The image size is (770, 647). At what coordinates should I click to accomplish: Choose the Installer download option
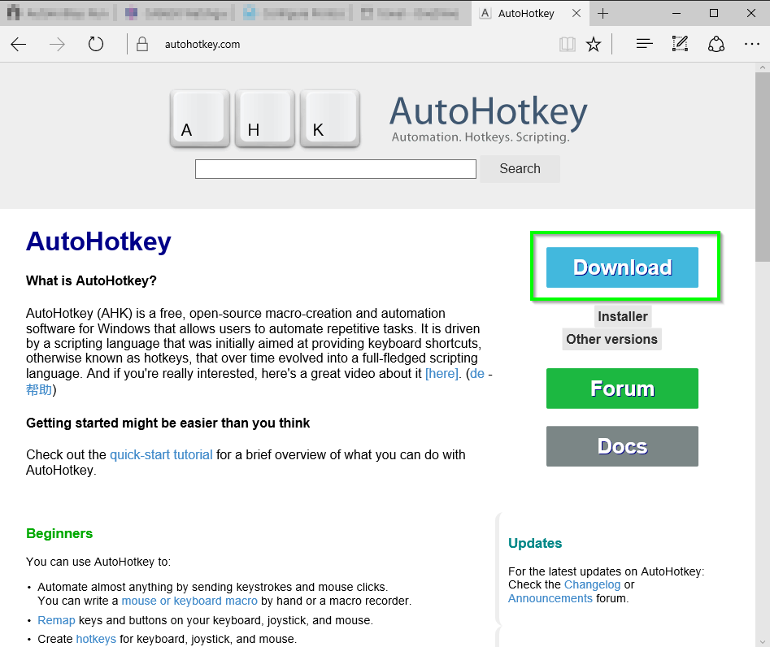(x=623, y=317)
